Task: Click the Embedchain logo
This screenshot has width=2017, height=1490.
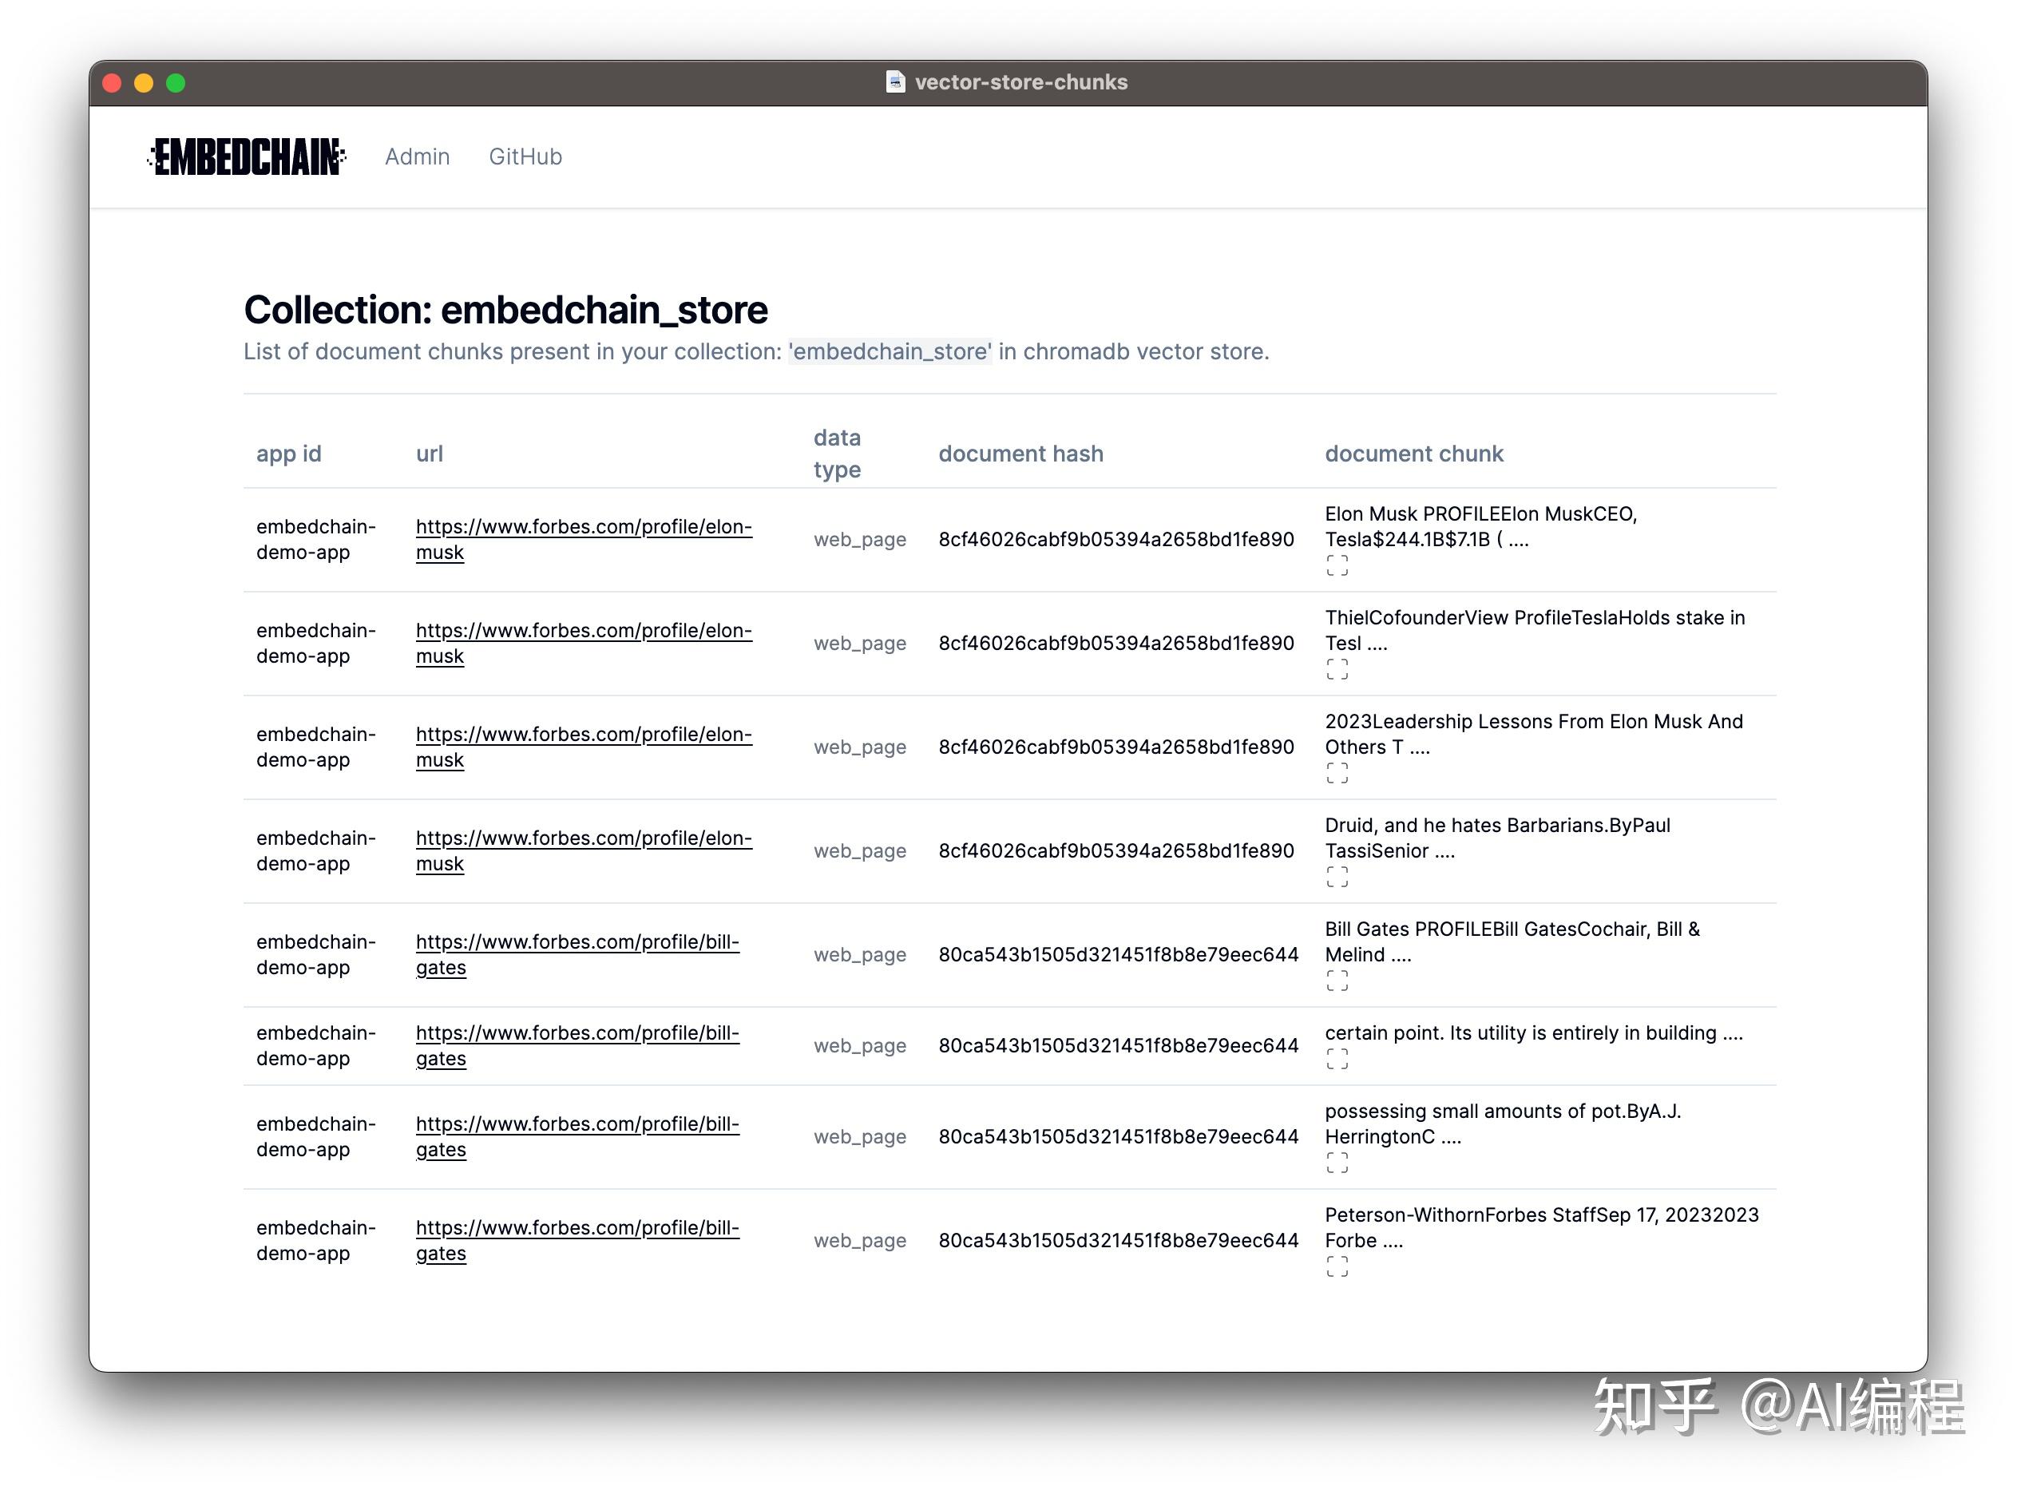Action: [x=246, y=157]
